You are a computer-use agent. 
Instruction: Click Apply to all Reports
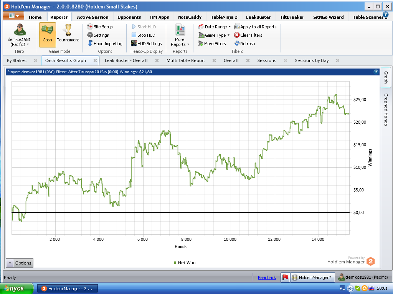tap(255, 27)
